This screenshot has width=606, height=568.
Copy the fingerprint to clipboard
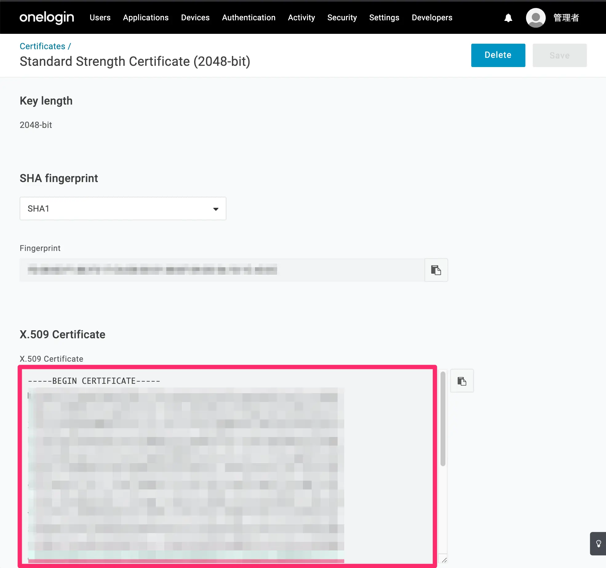pyautogui.click(x=436, y=270)
